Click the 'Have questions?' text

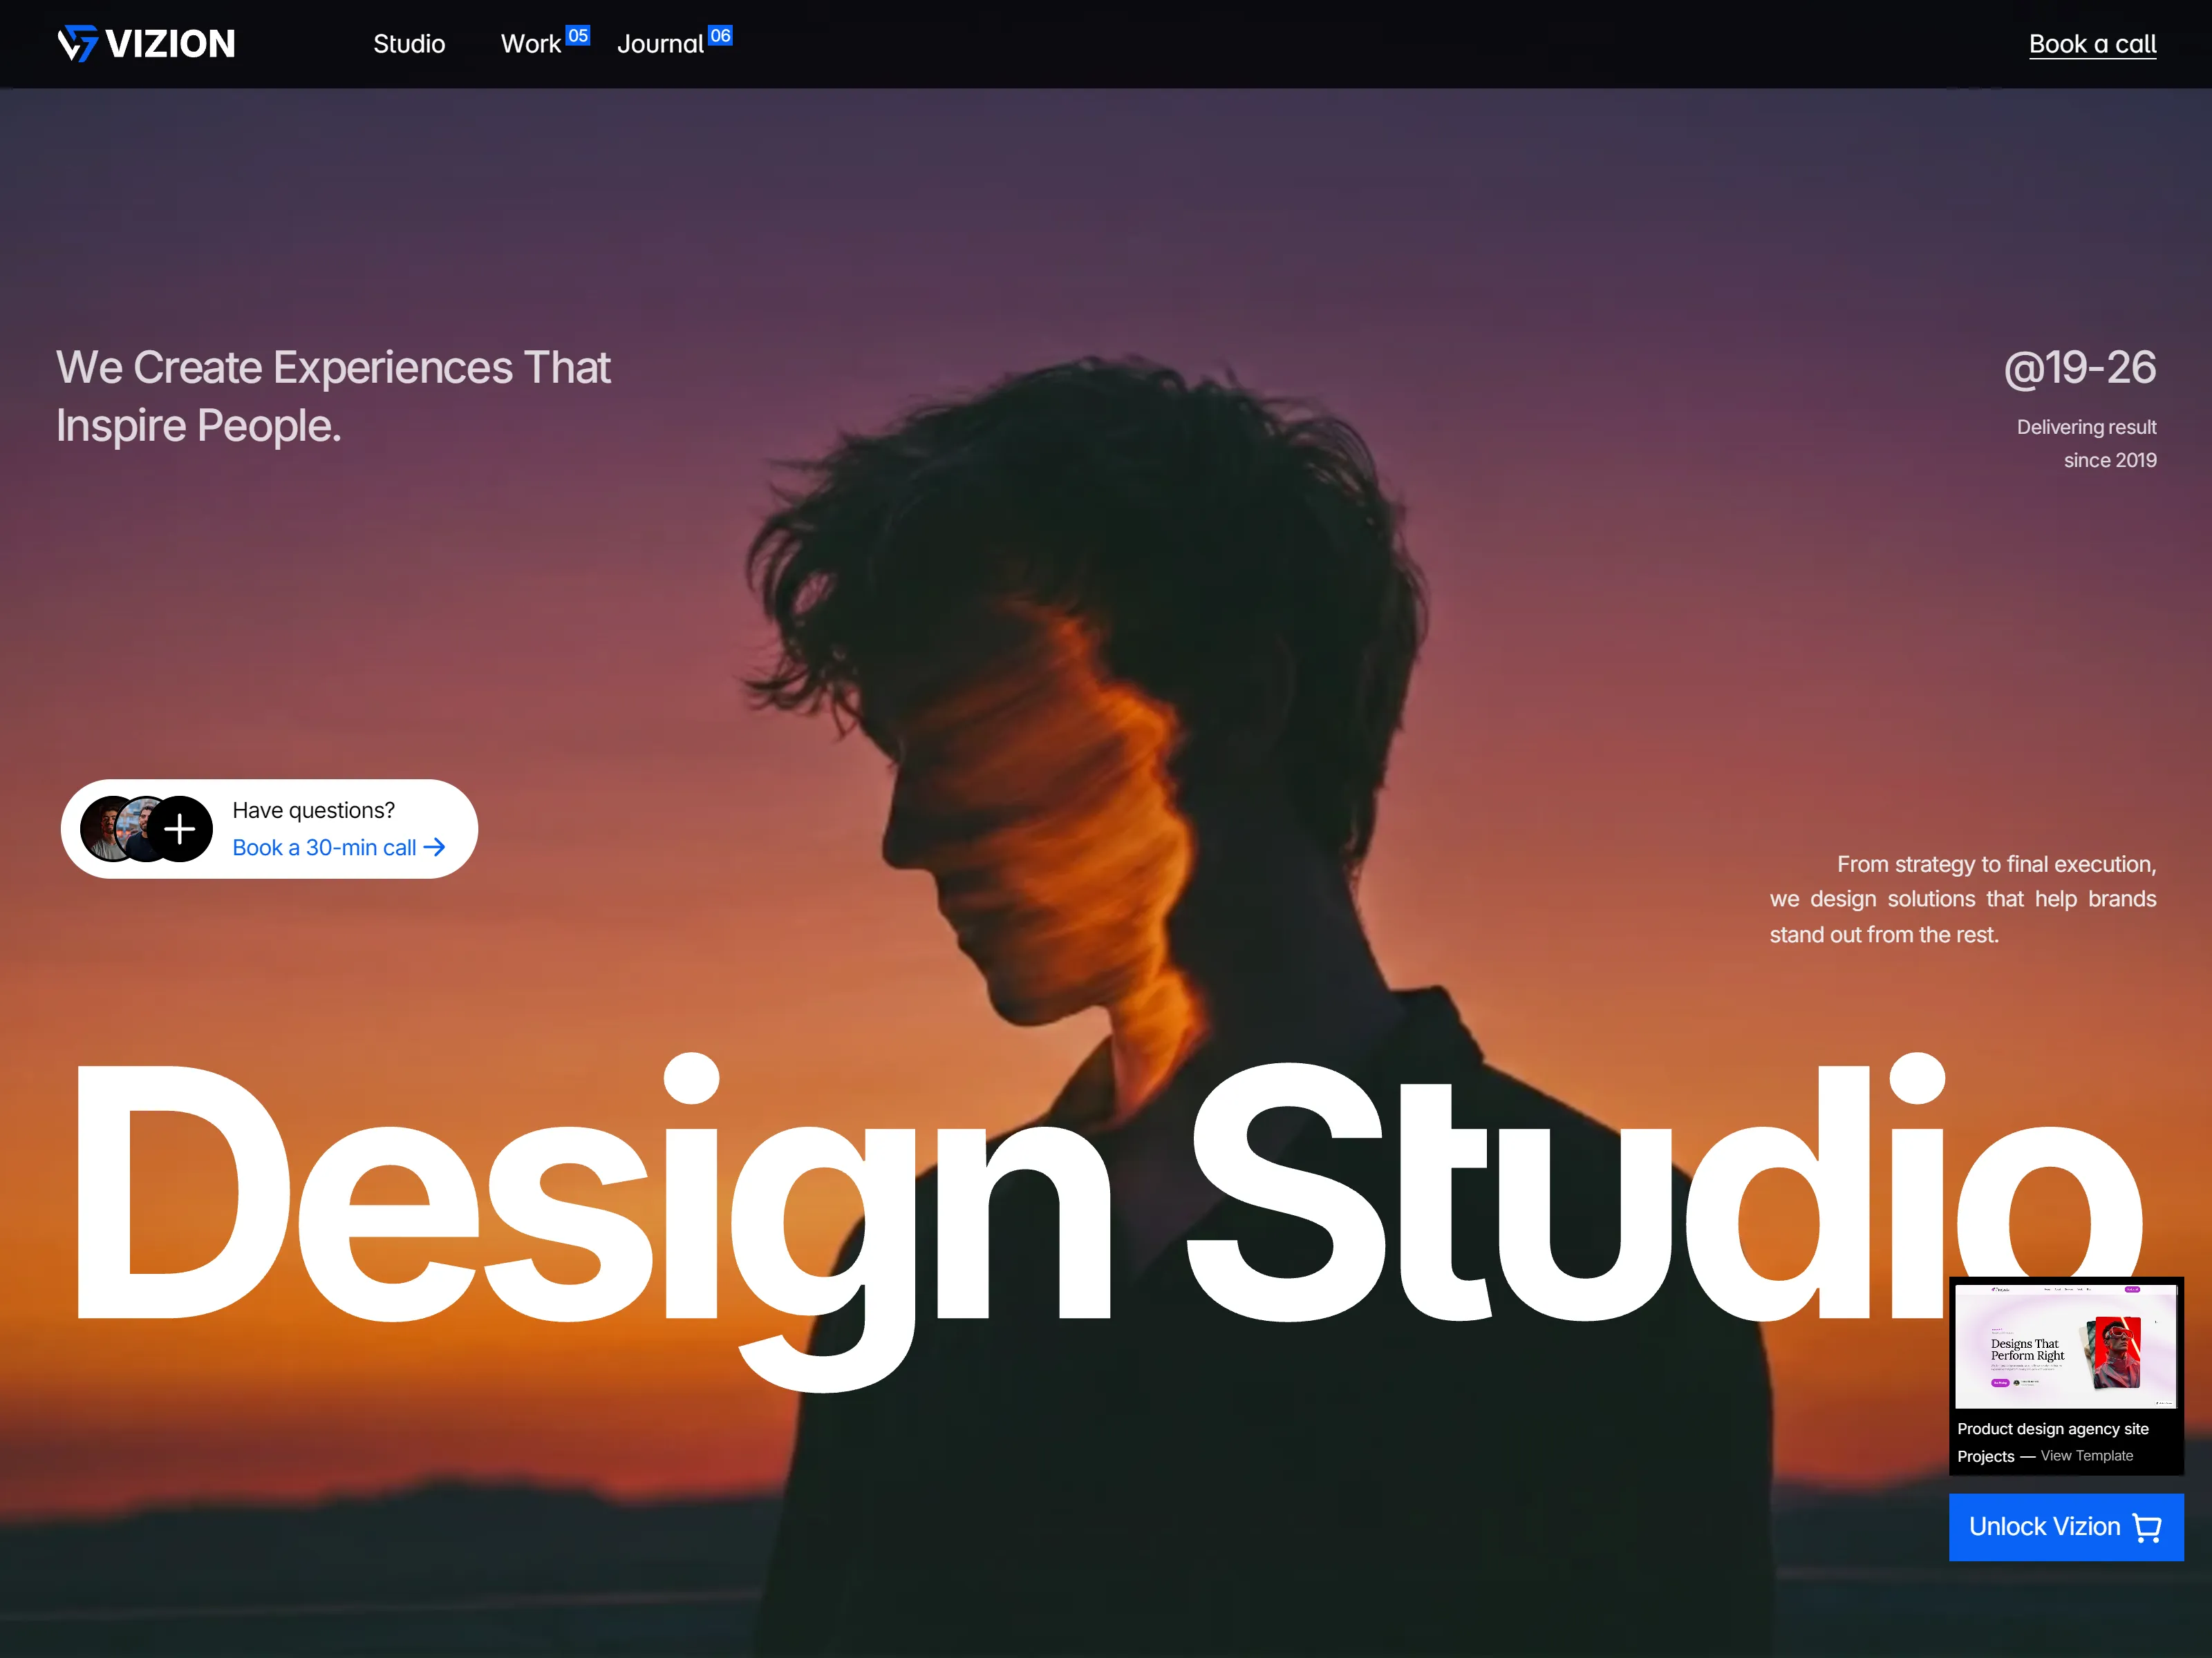click(314, 810)
